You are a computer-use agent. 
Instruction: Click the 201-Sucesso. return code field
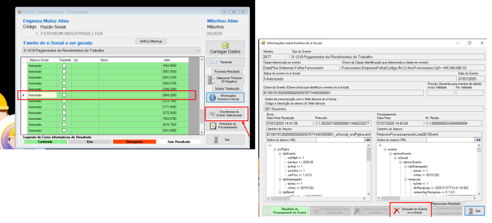pos(373,109)
